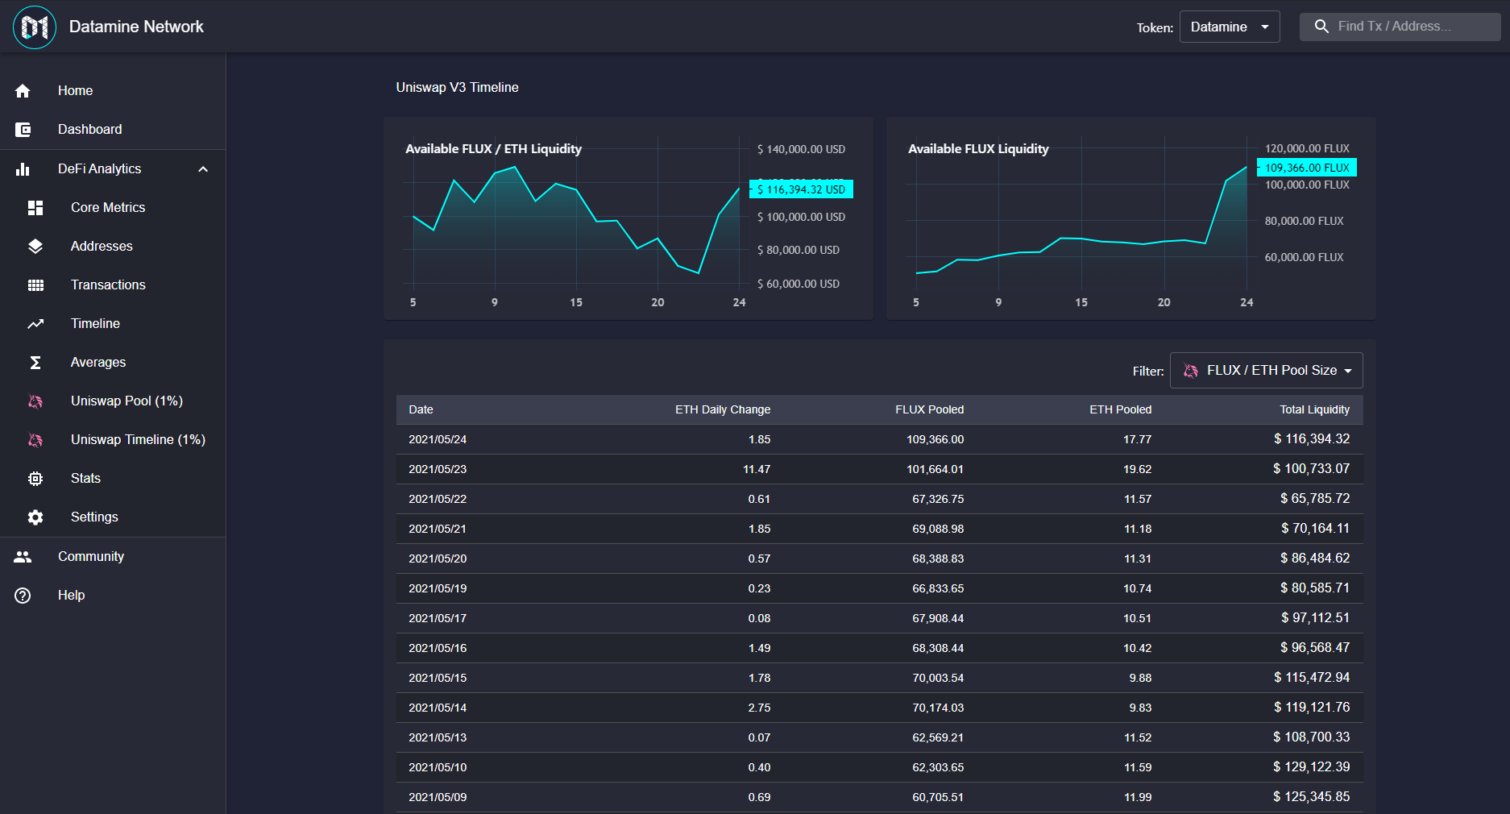The width and height of the screenshot is (1510, 814).
Task: Open the Dashboard menu item
Action: 113,130
